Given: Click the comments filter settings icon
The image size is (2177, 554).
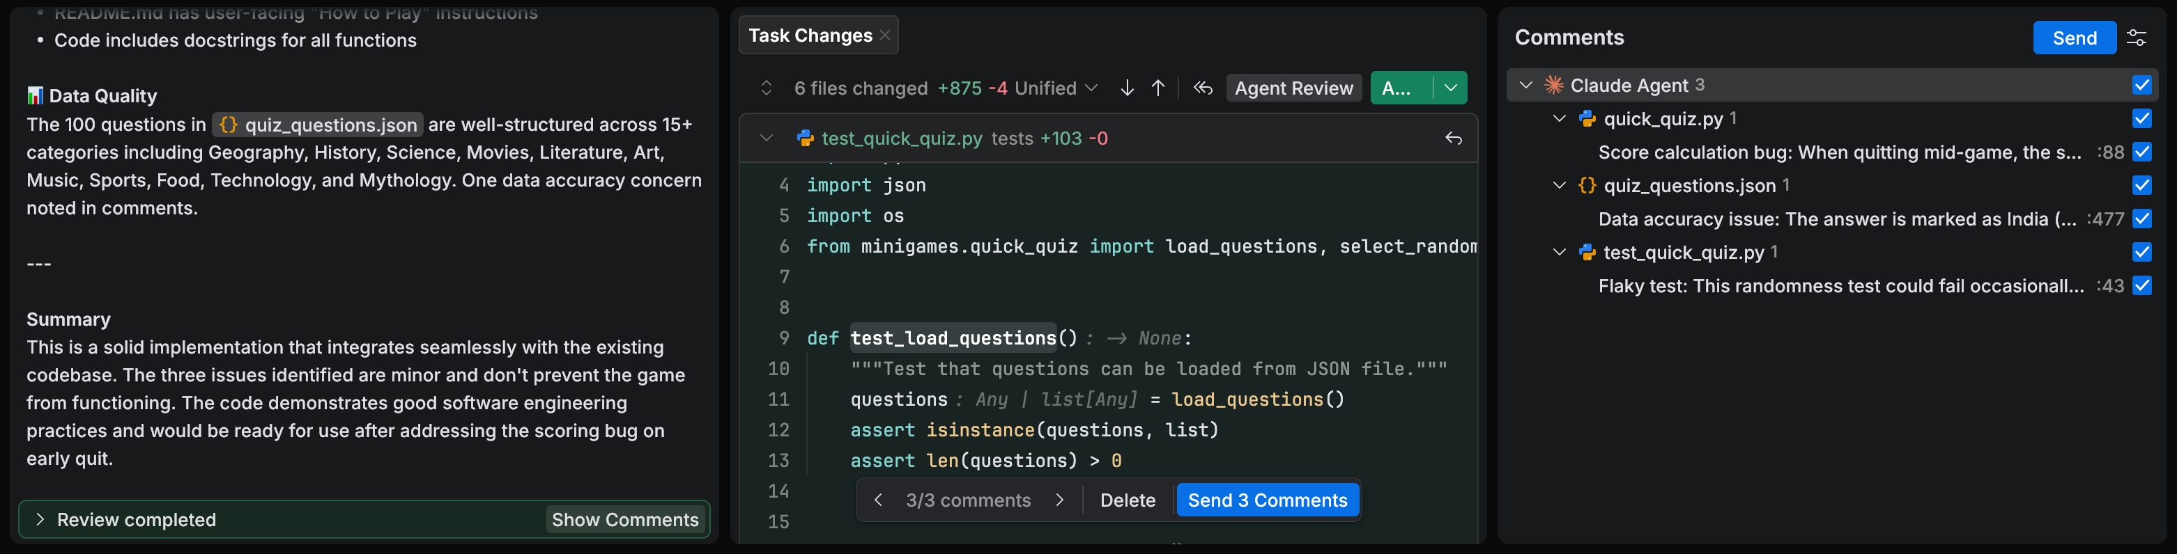Looking at the screenshot, I should tap(2137, 38).
